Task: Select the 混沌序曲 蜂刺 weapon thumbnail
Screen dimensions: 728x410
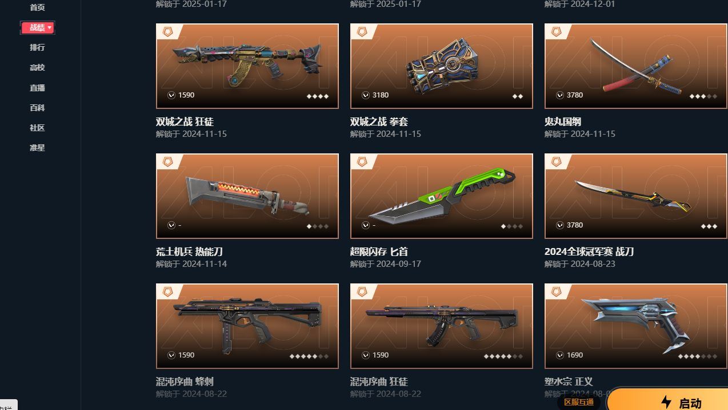Action: (x=247, y=326)
